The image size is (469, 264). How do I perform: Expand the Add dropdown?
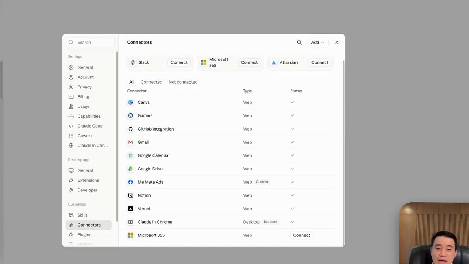(x=318, y=43)
